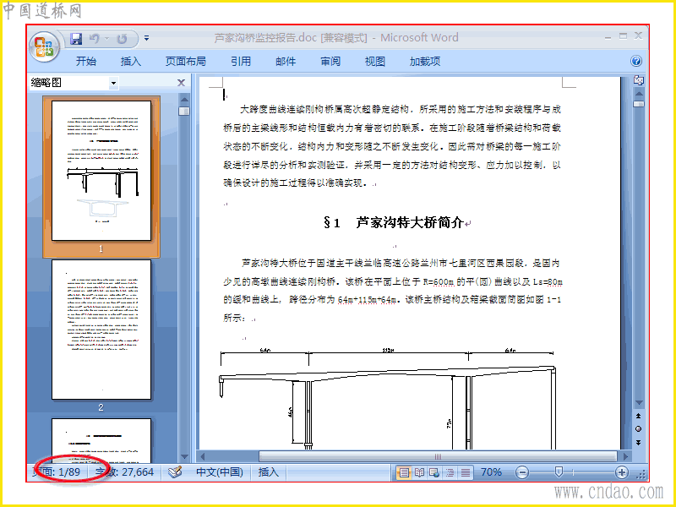Open the 页面布局 ribbon tab

pos(186,61)
